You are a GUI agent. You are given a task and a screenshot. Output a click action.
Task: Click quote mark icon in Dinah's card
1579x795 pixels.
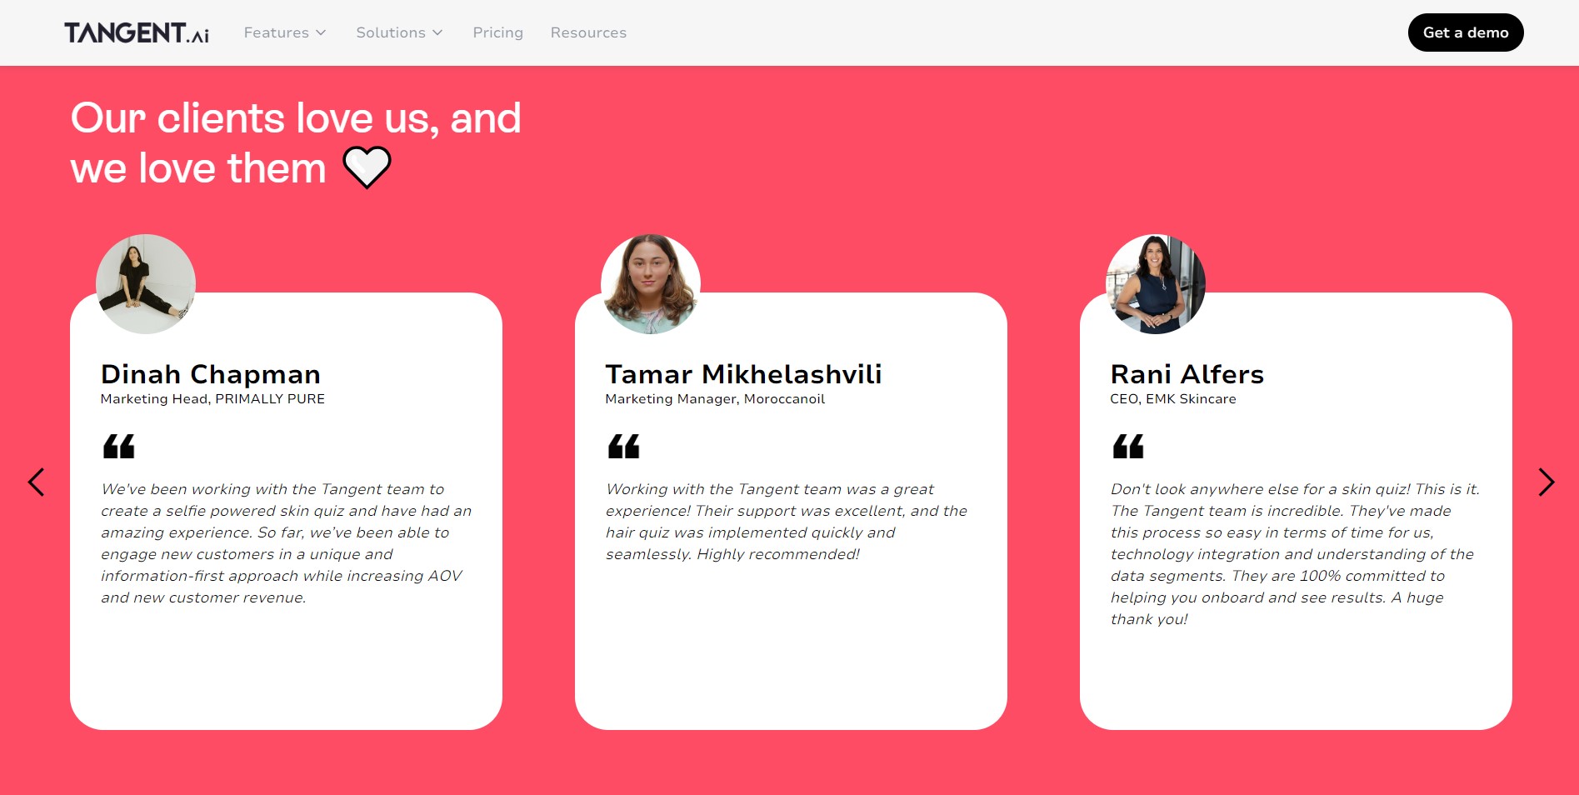[x=118, y=447]
